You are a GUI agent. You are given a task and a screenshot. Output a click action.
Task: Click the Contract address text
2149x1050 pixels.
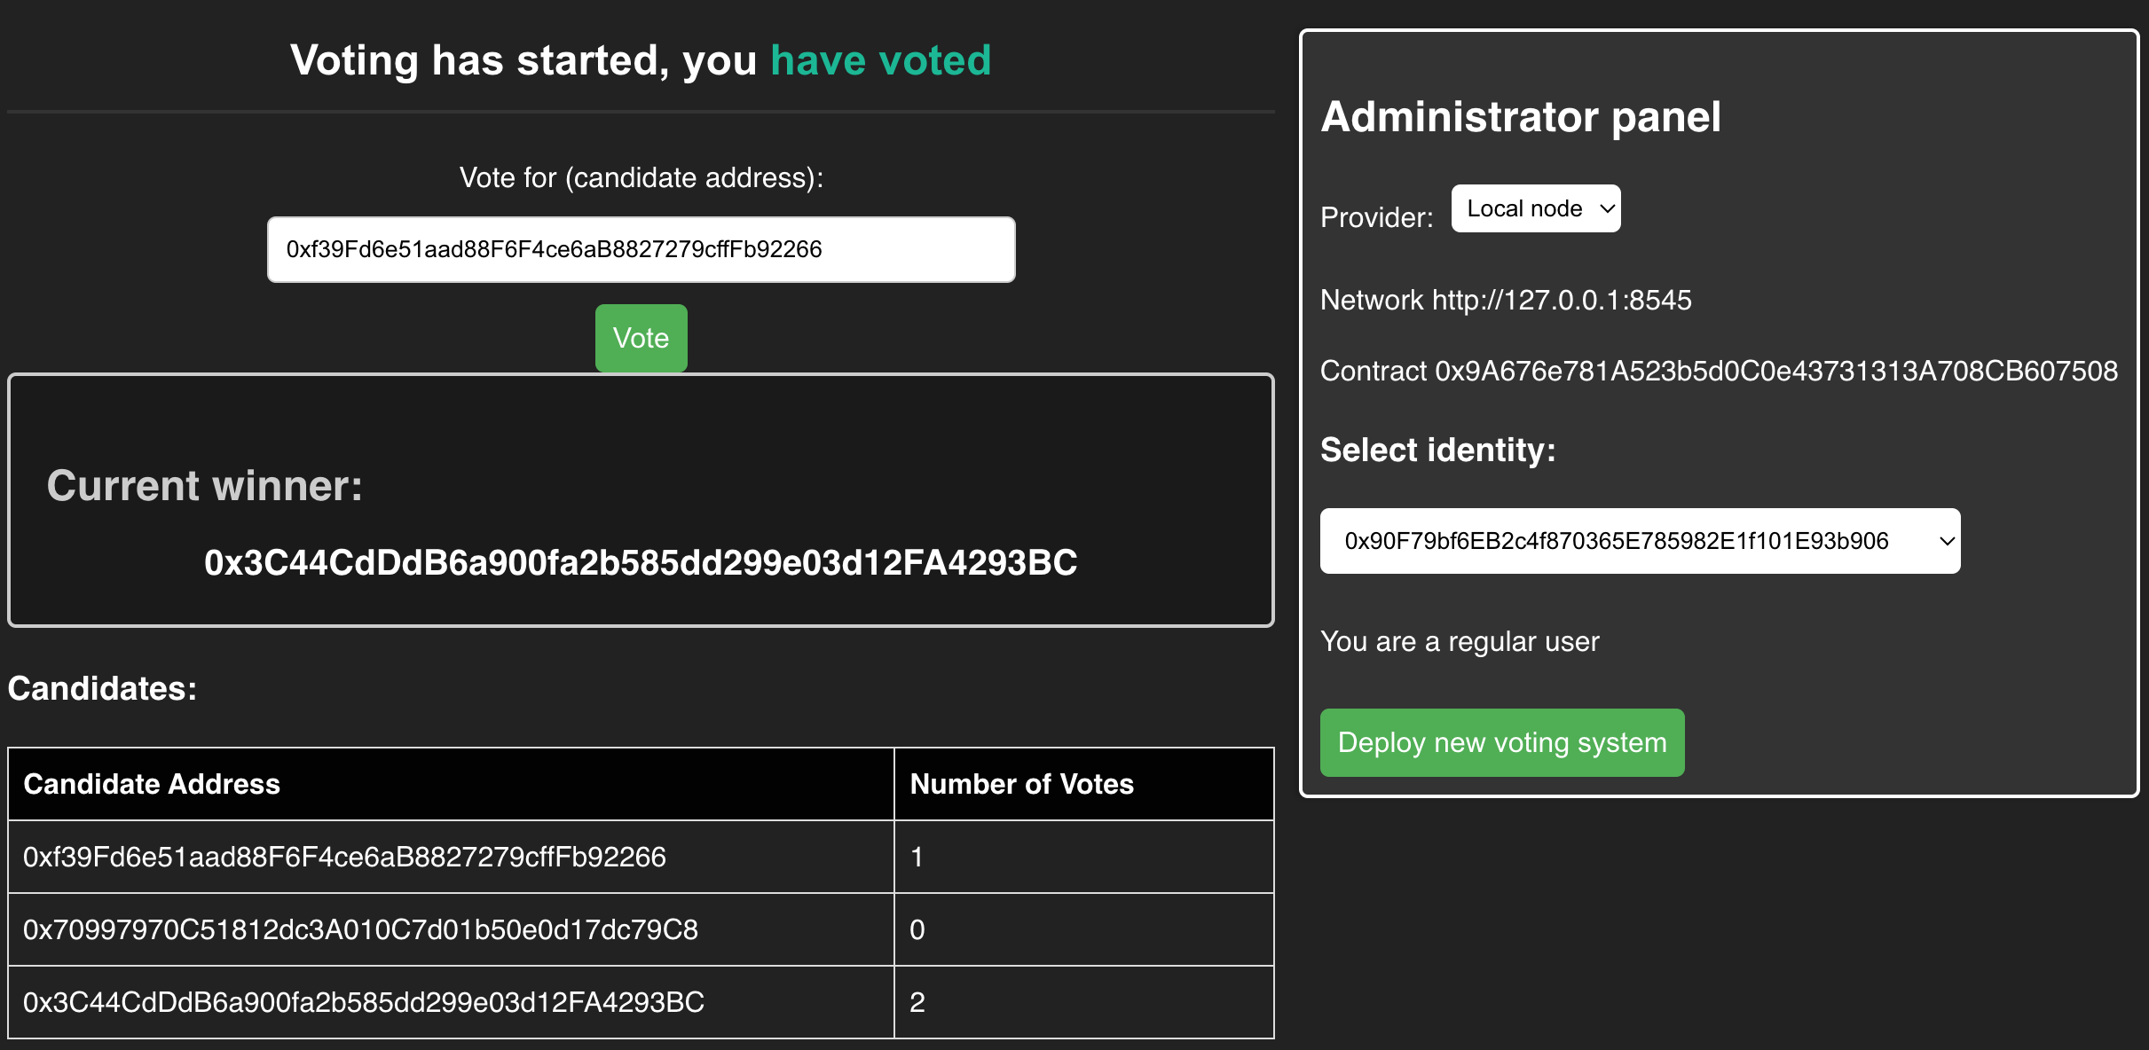point(1720,372)
